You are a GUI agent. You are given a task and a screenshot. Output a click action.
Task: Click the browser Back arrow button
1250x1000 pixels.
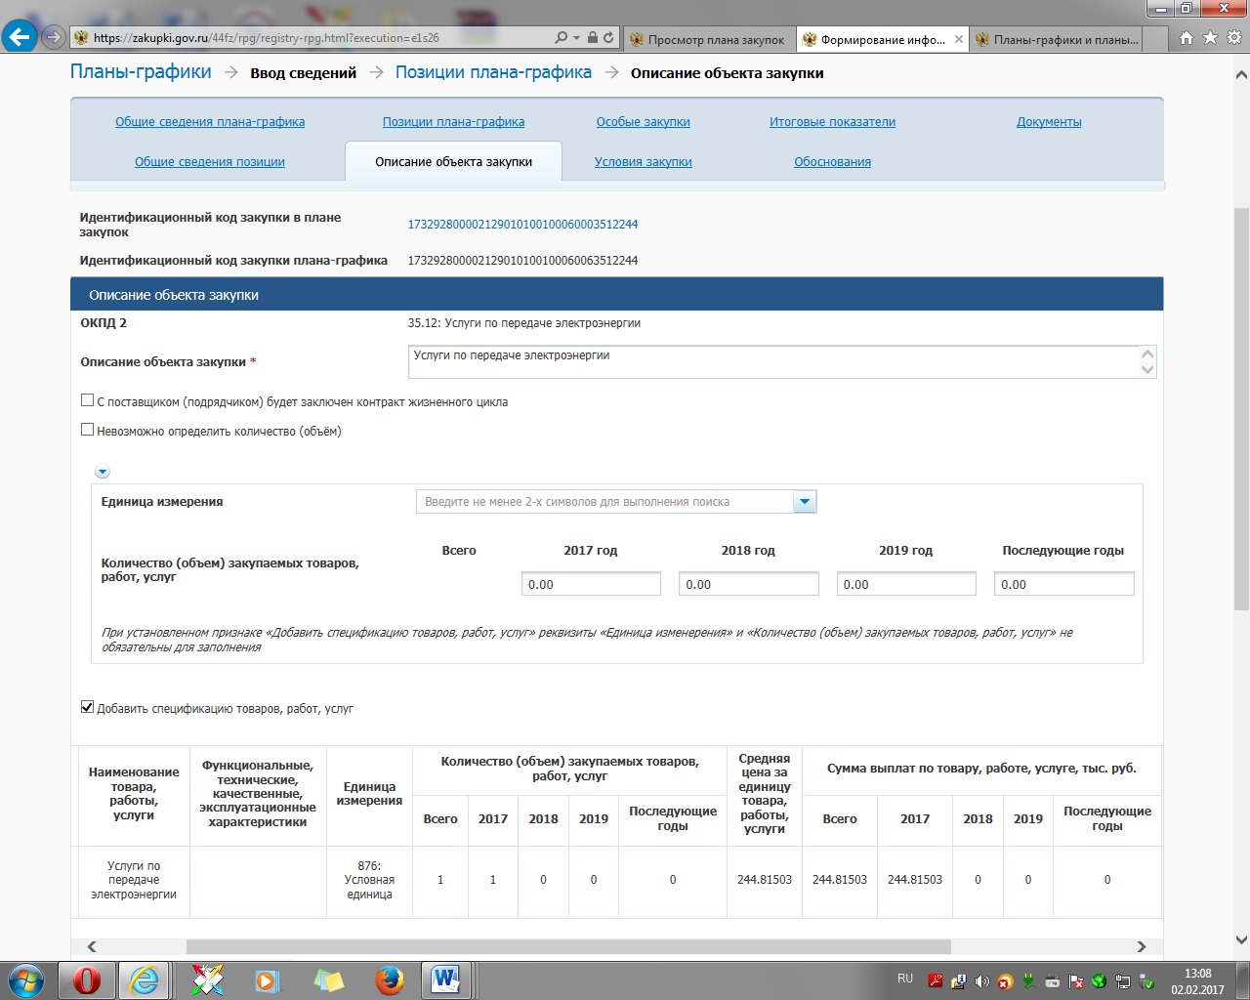(20, 38)
